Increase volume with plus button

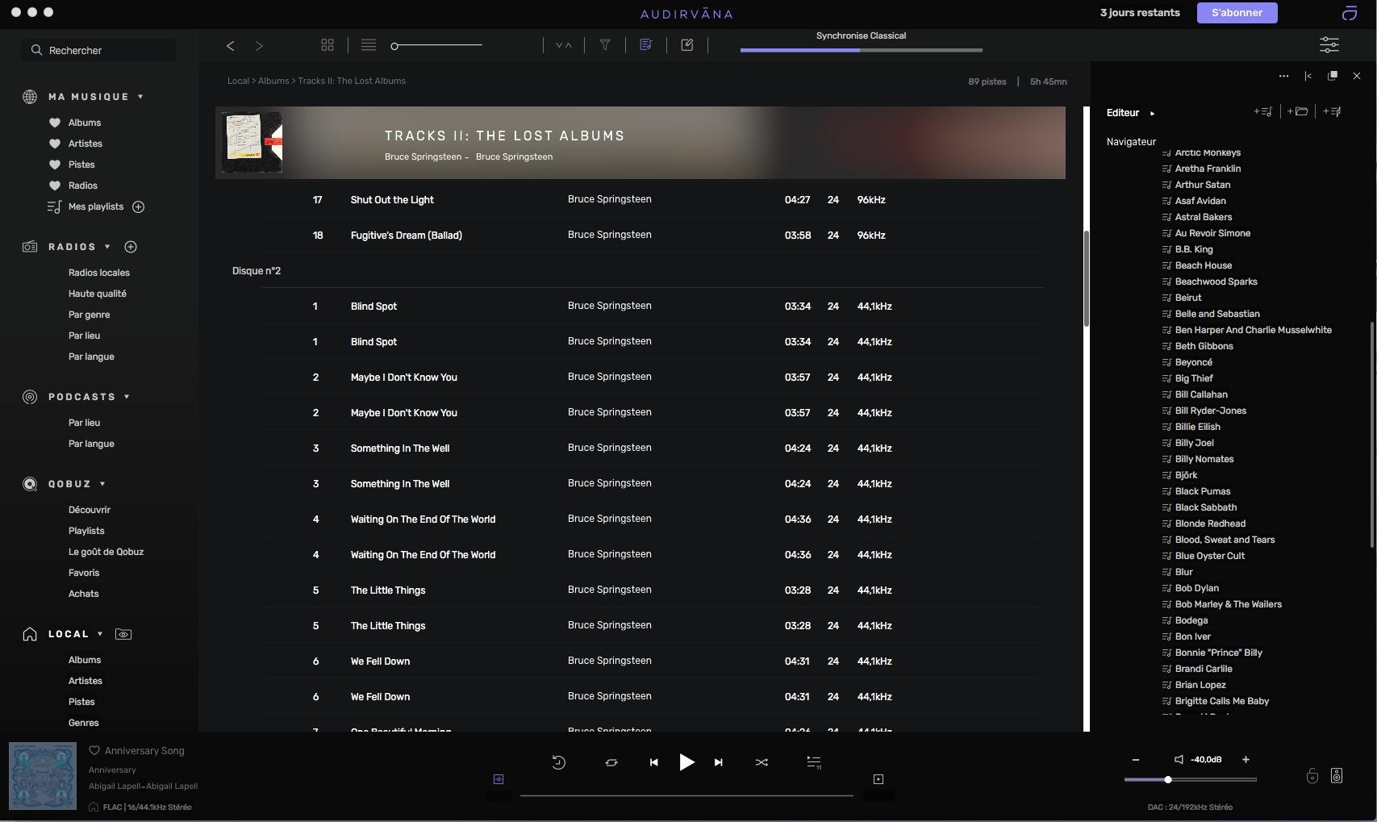[x=1246, y=760]
